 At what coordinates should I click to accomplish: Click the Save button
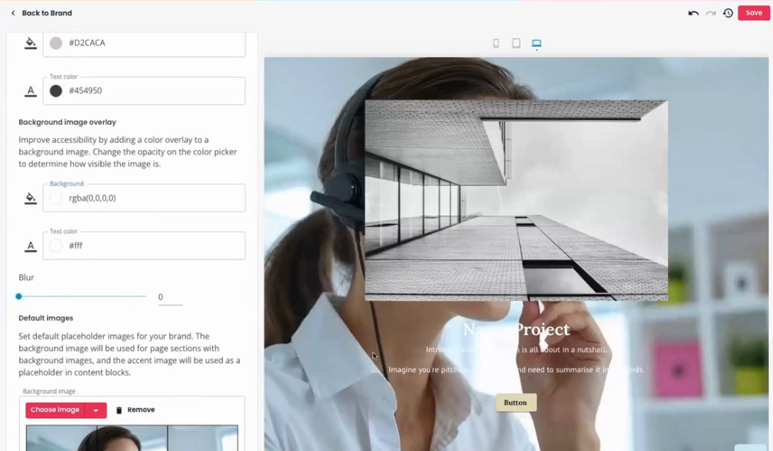pos(754,13)
